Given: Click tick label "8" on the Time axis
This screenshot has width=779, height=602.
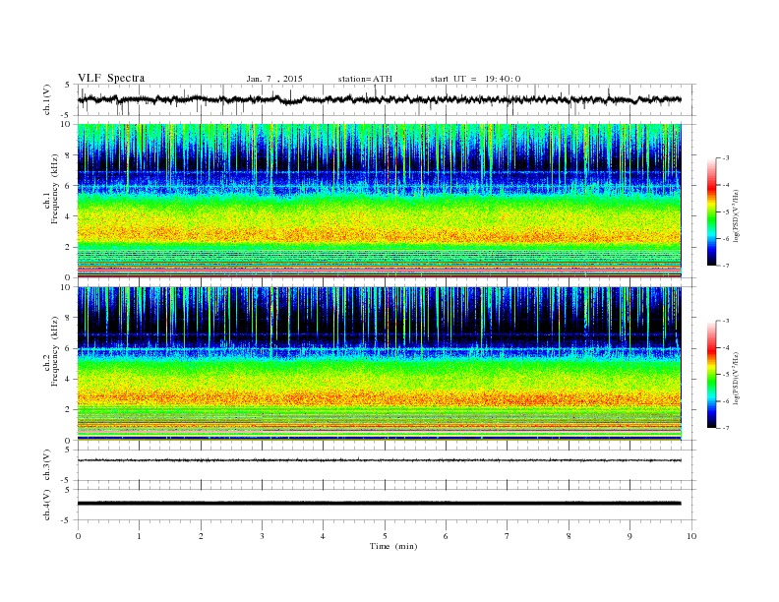Looking at the screenshot, I should [x=569, y=536].
